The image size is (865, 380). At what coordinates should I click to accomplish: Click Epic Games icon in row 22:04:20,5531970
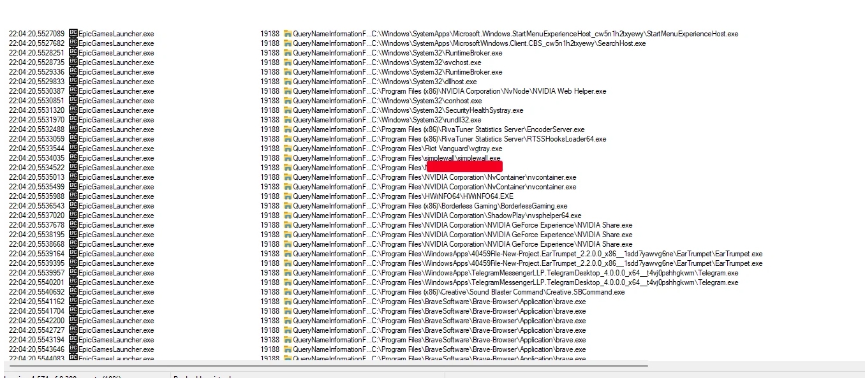tap(73, 120)
